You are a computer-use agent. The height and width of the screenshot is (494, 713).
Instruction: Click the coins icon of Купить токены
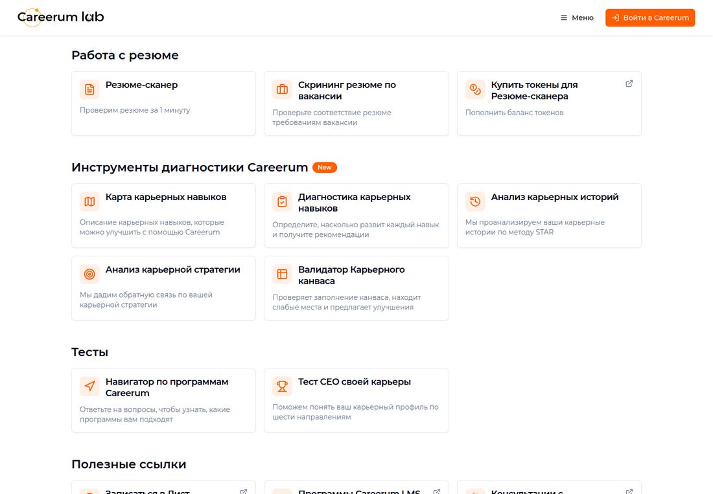(475, 89)
